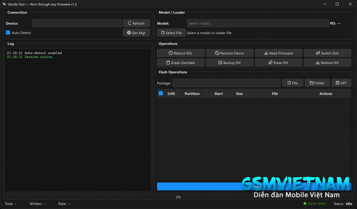
Task: Click the Backup NV shield button
Action: pyautogui.click(x=230, y=63)
